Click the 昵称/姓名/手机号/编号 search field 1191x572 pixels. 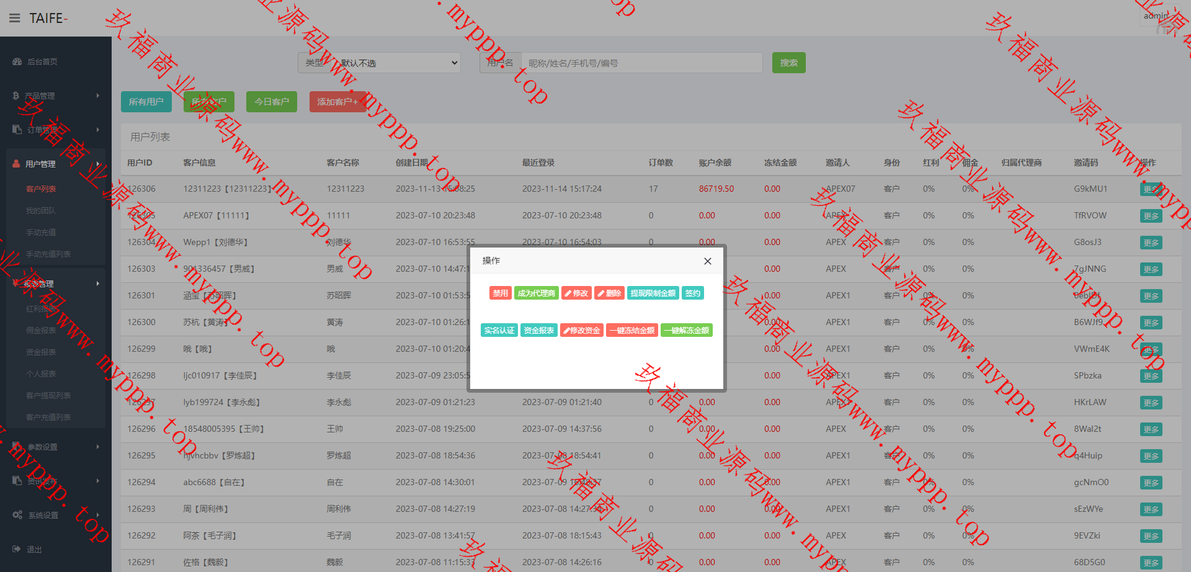pos(641,63)
